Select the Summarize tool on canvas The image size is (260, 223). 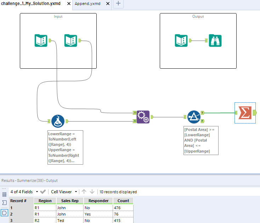click(244, 113)
